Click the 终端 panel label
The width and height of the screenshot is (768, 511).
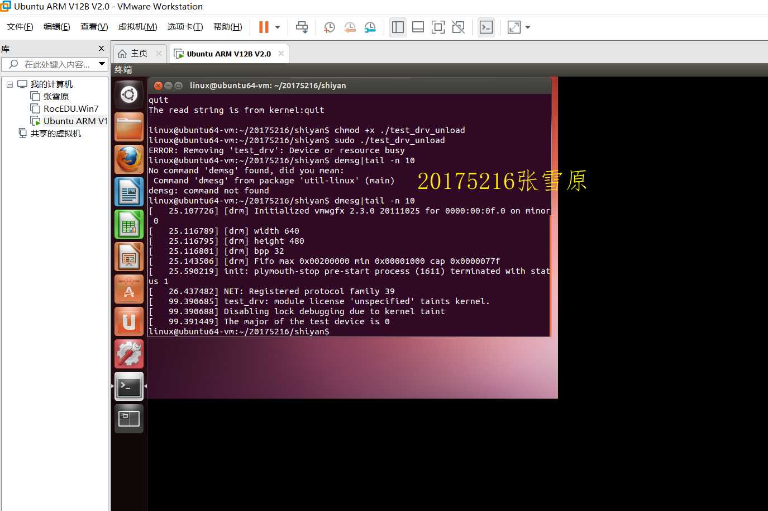tap(123, 70)
